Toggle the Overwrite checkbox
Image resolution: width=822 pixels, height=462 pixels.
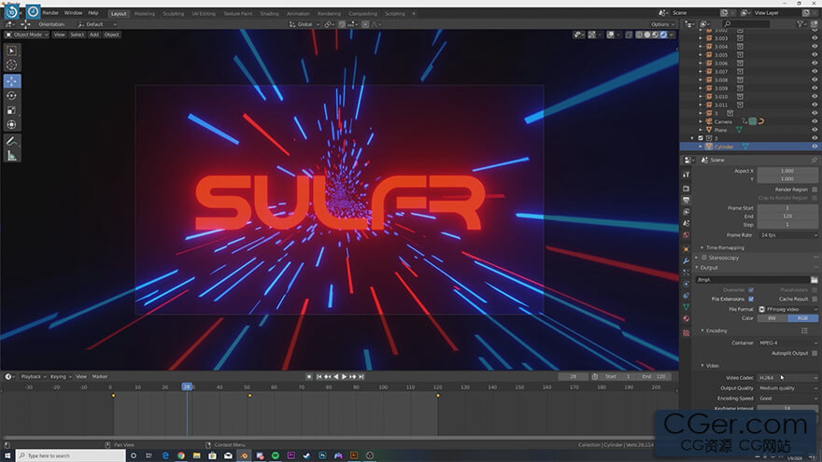point(751,289)
